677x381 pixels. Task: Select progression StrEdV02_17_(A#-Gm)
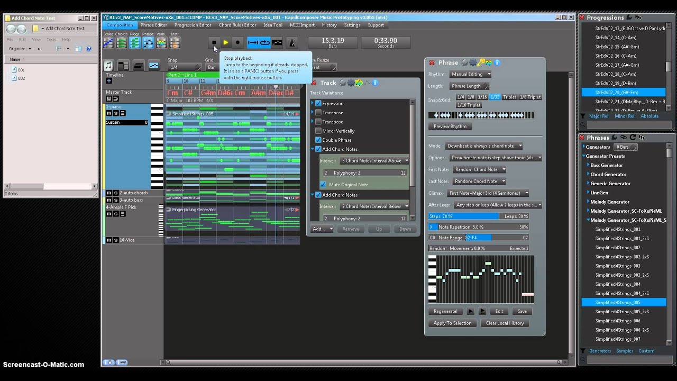tap(617, 65)
